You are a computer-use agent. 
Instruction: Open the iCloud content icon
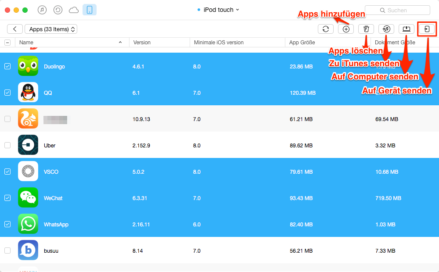click(x=74, y=10)
